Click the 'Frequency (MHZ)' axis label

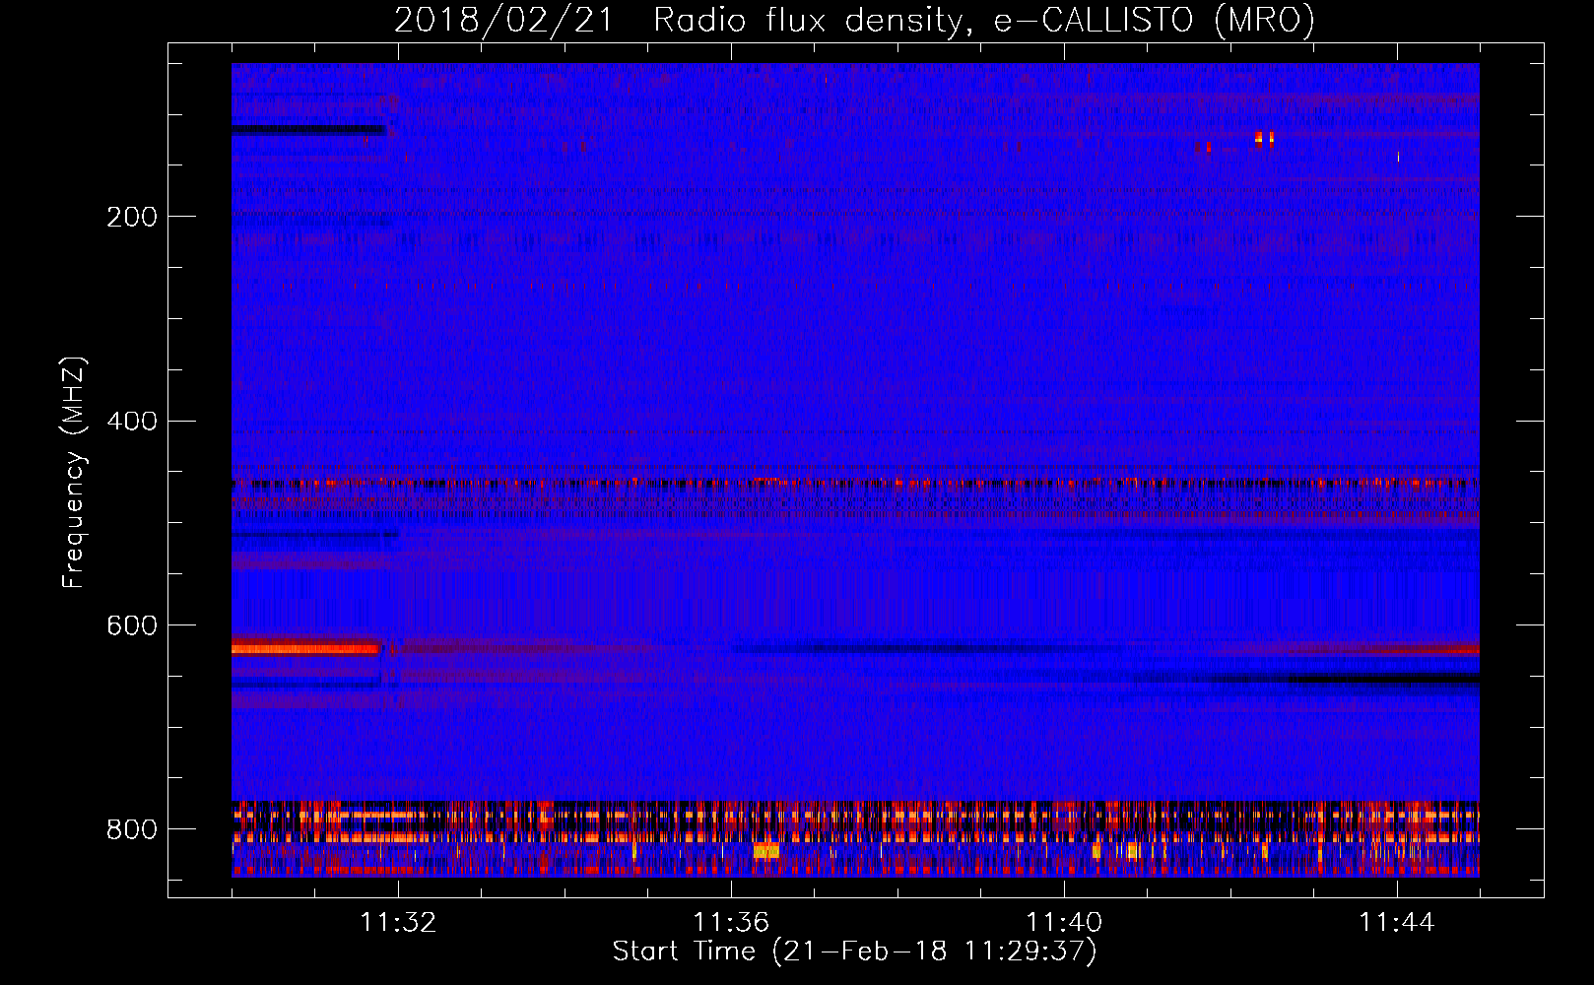[x=74, y=473]
